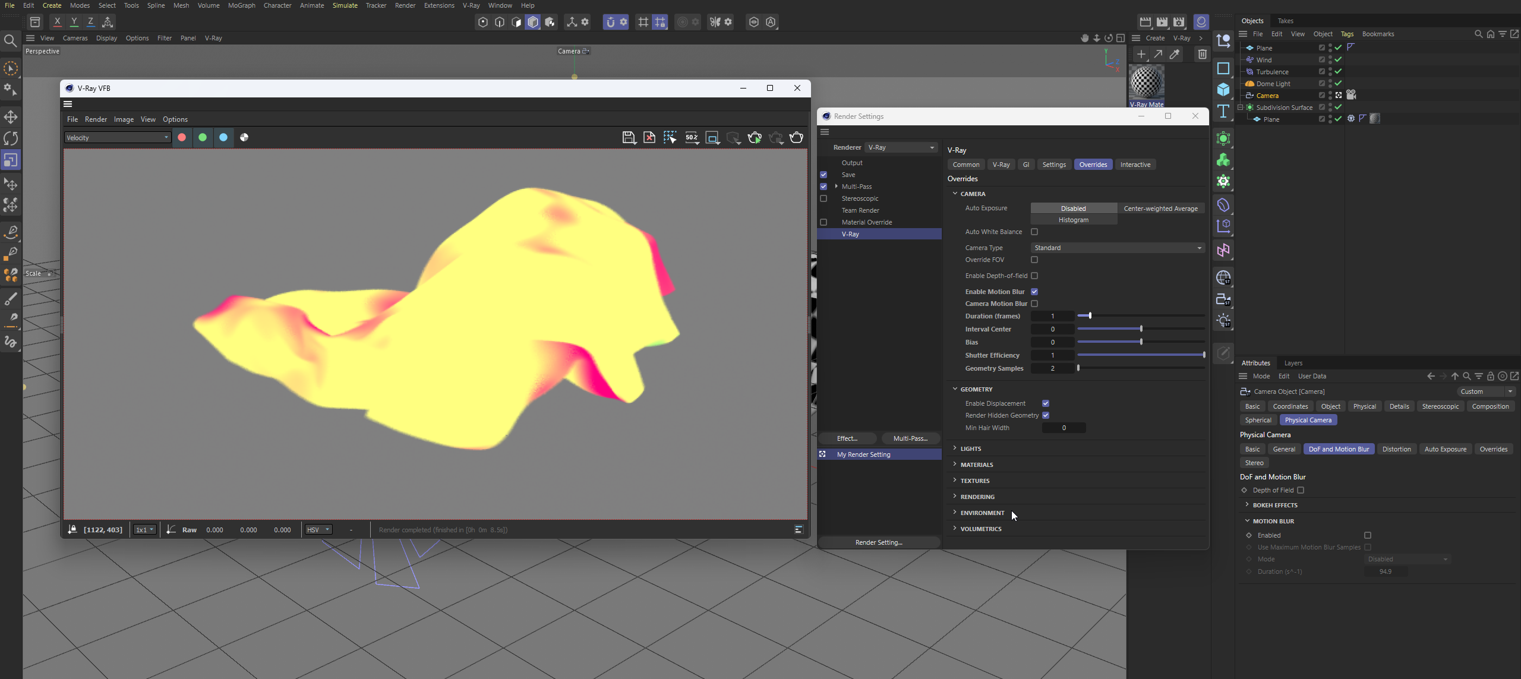
Task: Select the Scale tool in left toolbar
Action: click(x=11, y=160)
